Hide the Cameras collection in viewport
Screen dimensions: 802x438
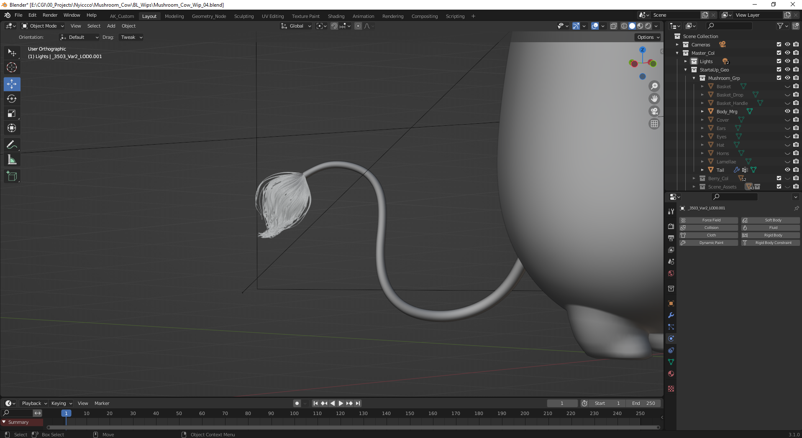coord(787,44)
